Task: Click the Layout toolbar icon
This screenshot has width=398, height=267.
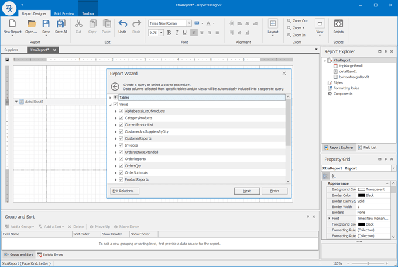Action: pyautogui.click(x=273, y=24)
